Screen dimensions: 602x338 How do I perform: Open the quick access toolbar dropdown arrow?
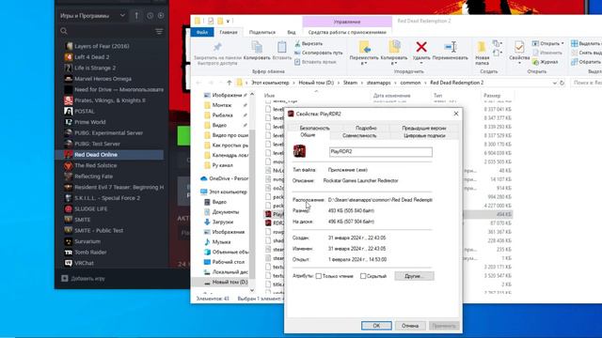pyautogui.click(x=228, y=21)
